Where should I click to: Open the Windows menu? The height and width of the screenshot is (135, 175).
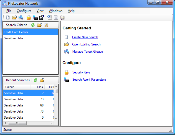pos(55,11)
